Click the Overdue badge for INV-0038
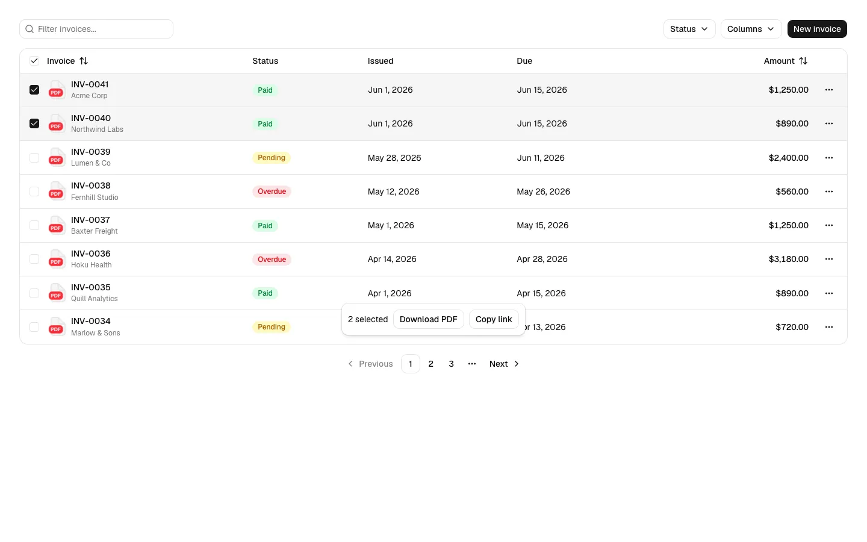Screen dimensions: 867x542 (272, 192)
